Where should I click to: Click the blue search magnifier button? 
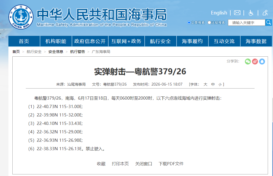point(269,22)
